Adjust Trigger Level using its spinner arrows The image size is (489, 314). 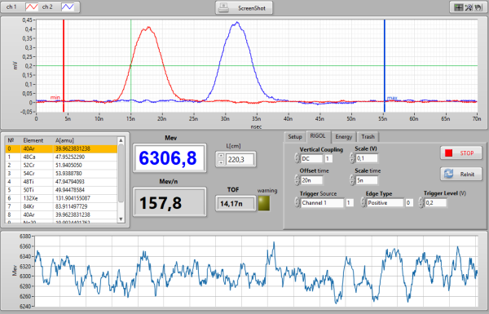coord(421,202)
